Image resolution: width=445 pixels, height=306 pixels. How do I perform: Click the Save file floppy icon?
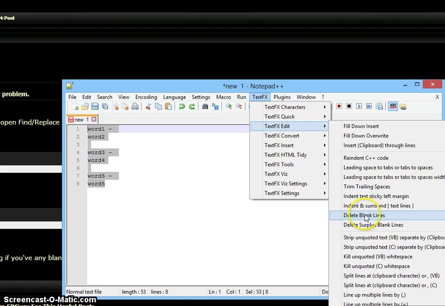coord(95,106)
